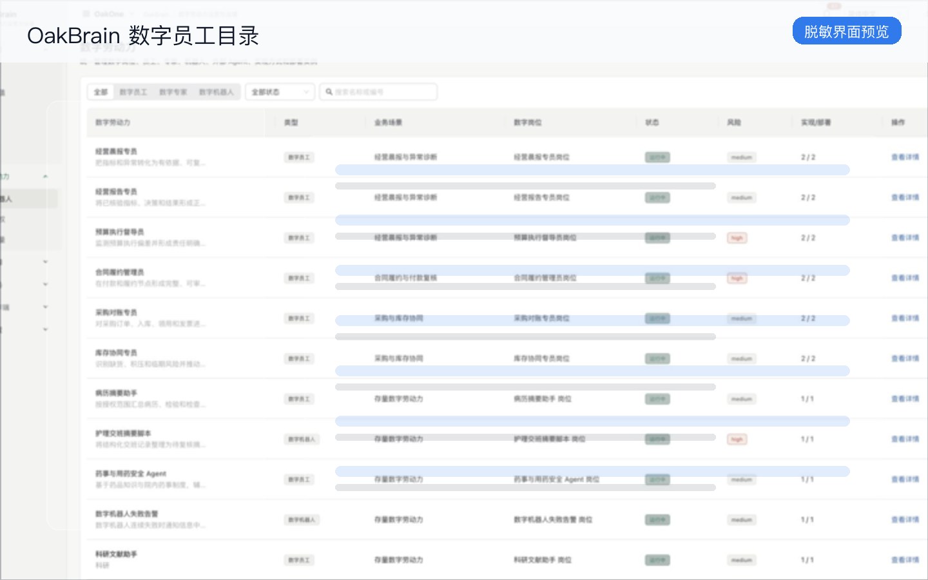Click the medium risk badge for 经营晨报专员
Screen dimensions: 928x580
pos(742,157)
